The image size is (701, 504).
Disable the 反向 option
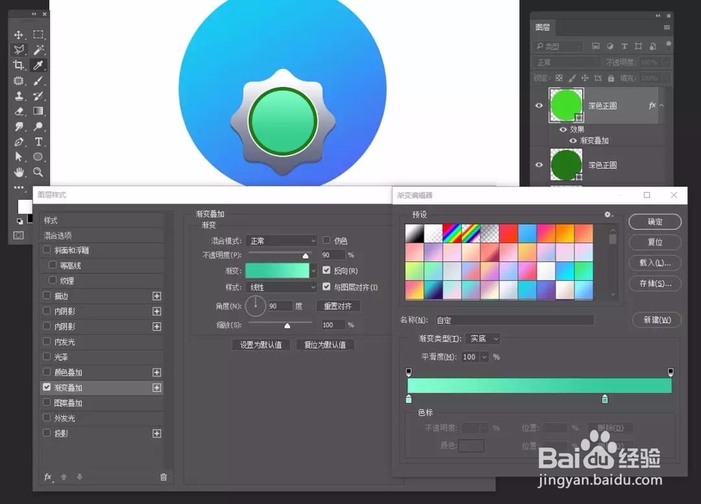pos(327,271)
